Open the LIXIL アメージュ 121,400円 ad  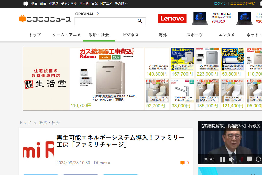[233, 94]
